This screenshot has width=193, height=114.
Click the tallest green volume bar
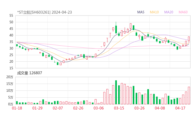[116, 92]
